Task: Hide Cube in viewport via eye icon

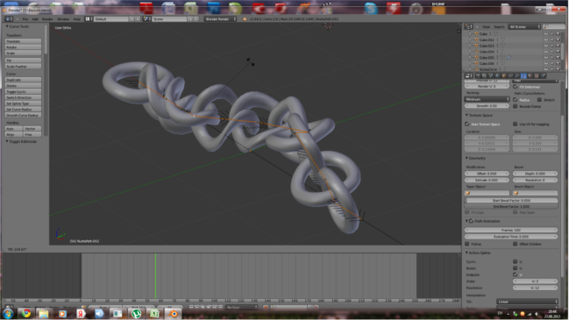Action: pyautogui.click(x=546, y=33)
